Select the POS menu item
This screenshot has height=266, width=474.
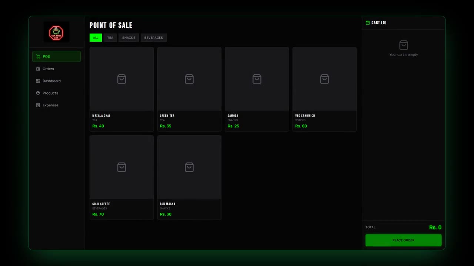point(56,57)
